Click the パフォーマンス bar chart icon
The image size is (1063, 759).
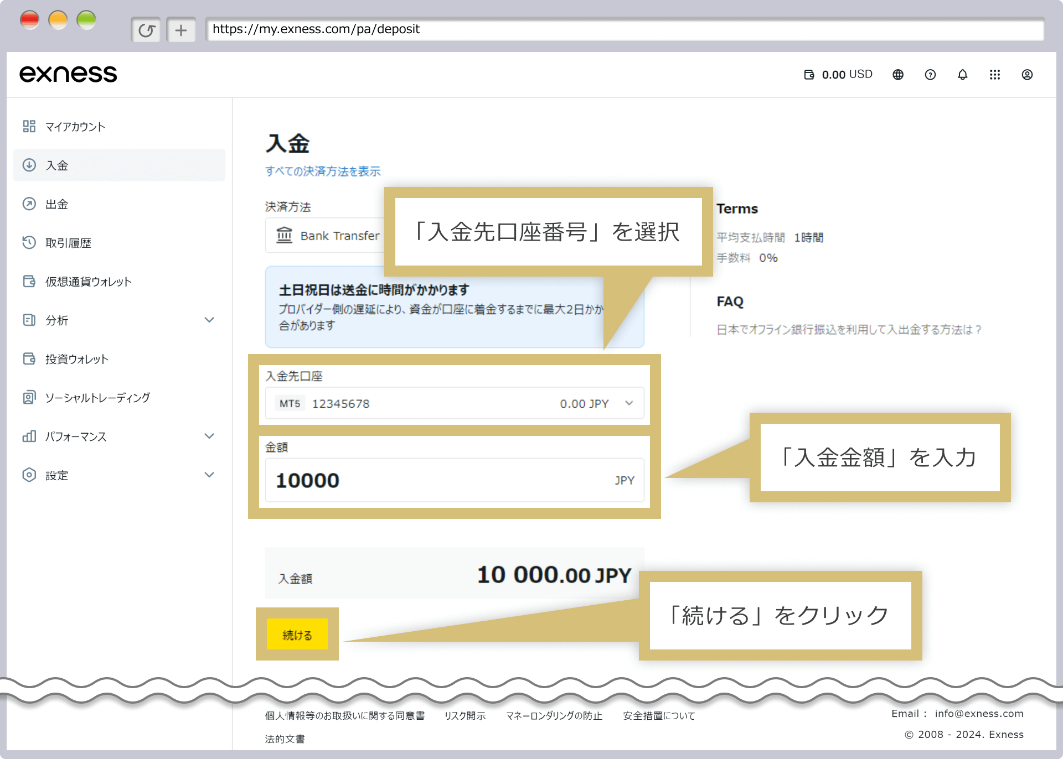(29, 436)
